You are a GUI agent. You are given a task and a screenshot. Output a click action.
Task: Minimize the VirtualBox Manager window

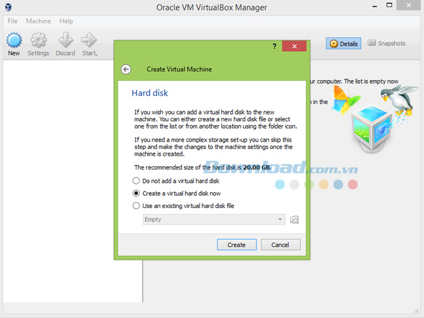pyautogui.click(x=374, y=6)
